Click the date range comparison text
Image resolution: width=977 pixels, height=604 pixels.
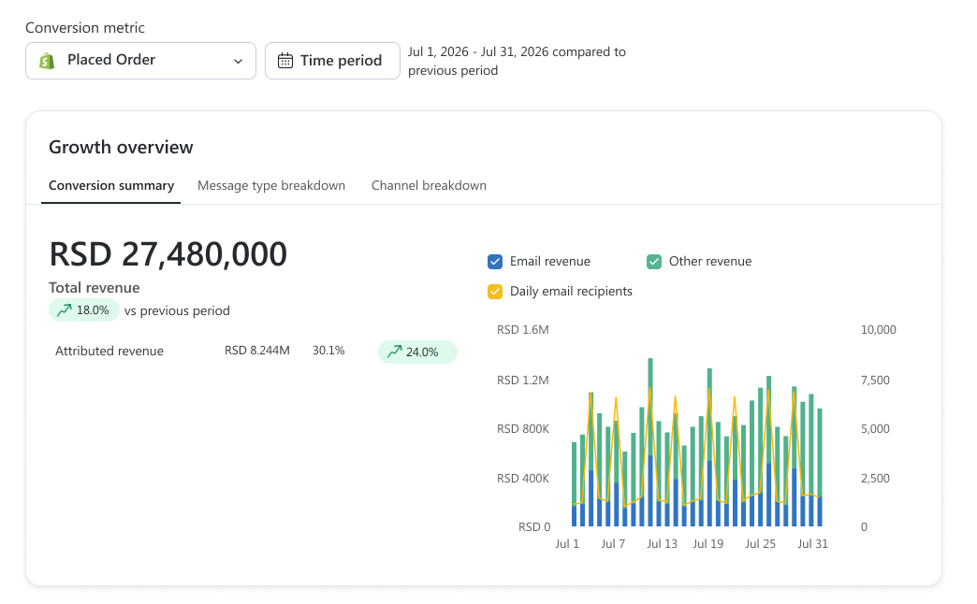(x=517, y=61)
